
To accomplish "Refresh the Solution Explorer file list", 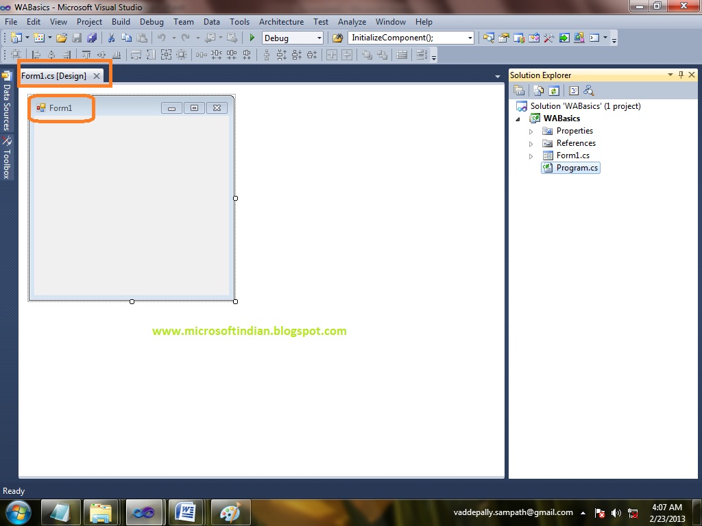I will pos(554,90).
